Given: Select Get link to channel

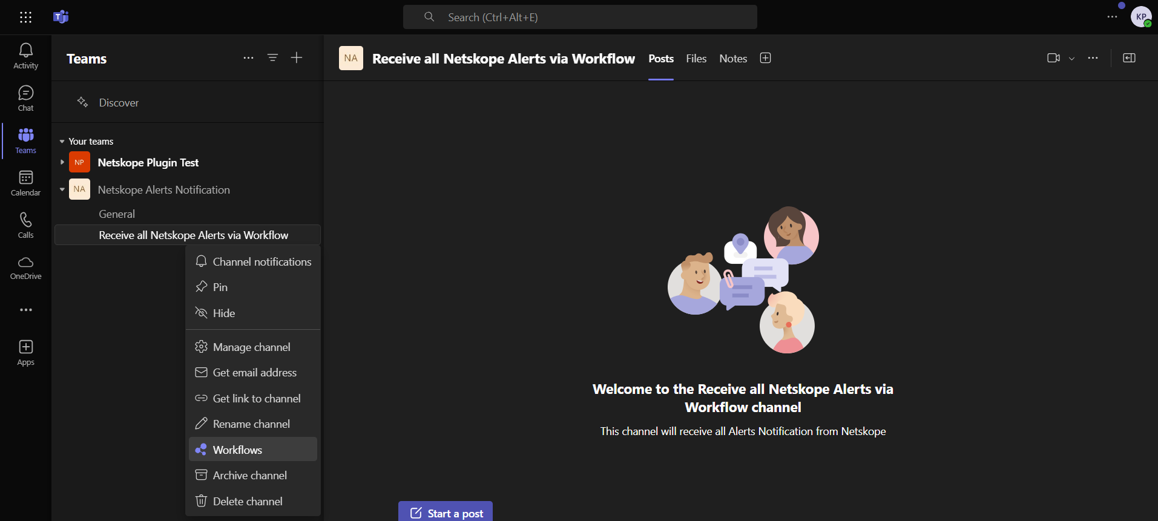Looking at the screenshot, I should point(253,398).
